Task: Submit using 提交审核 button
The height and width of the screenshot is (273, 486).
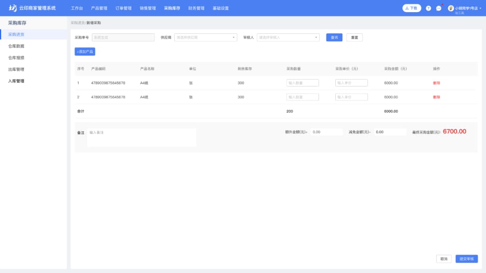Action: tap(466, 259)
